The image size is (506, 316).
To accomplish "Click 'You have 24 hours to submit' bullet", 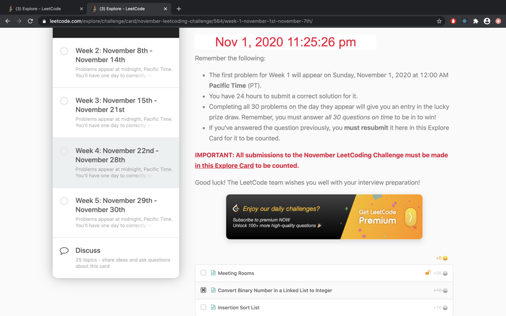I will [283, 96].
